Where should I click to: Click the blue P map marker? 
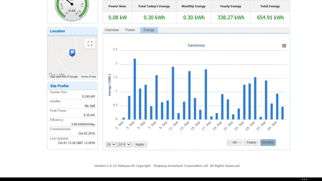point(72,53)
